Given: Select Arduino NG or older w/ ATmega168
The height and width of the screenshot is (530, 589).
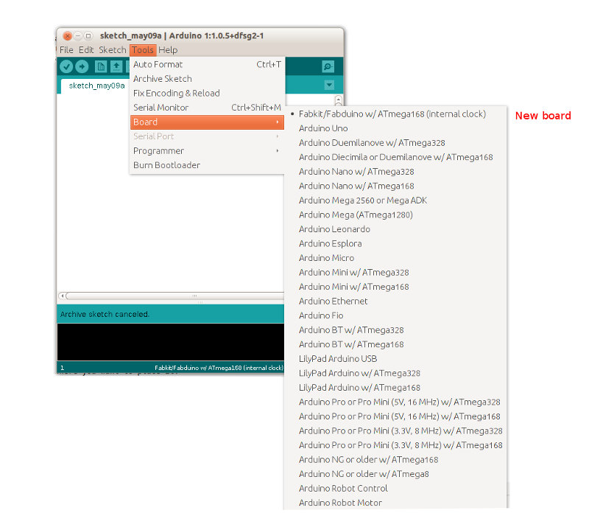Looking at the screenshot, I should 395,459.
